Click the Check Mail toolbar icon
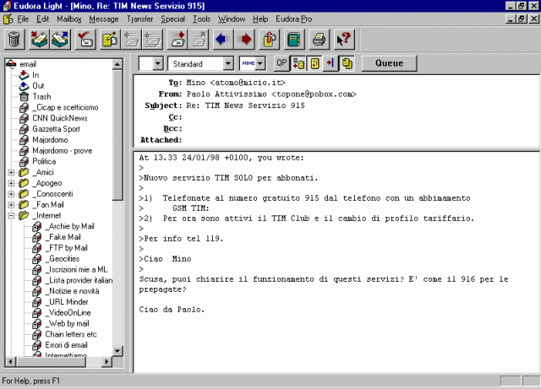This screenshot has width=541, height=389. point(85,40)
